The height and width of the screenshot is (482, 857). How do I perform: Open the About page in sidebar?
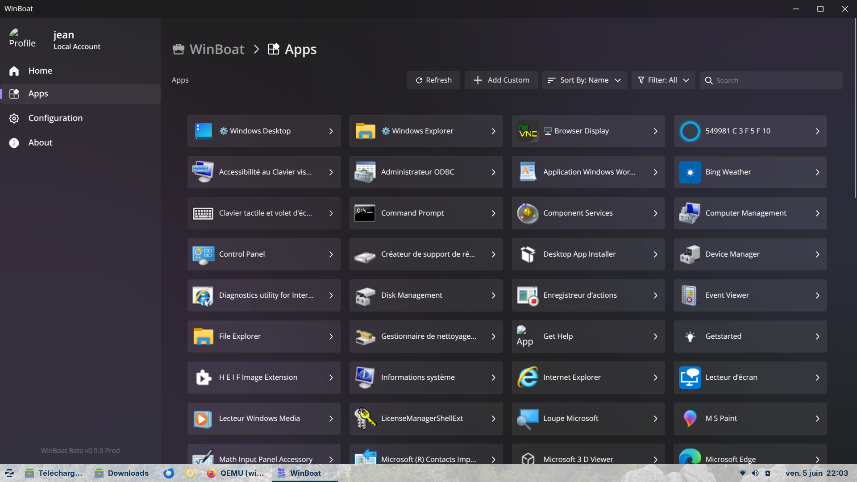coord(80,143)
